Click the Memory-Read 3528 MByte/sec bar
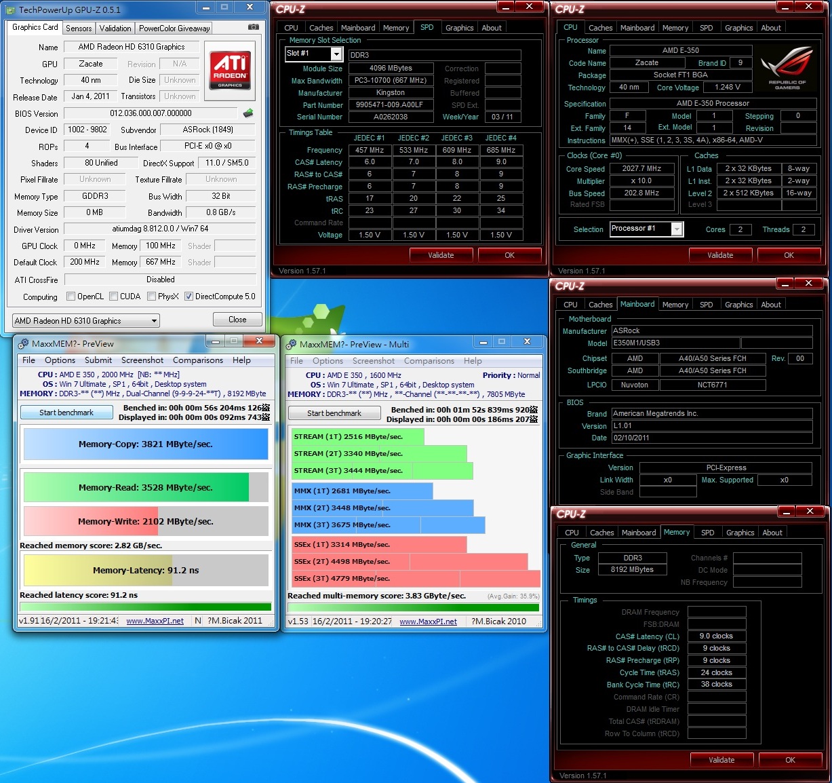Screen dimensions: 832x783 (146, 487)
